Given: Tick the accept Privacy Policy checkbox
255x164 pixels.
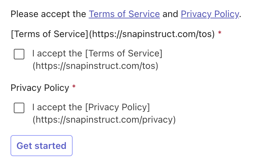Looking at the screenshot, I should [x=19, y=108].
